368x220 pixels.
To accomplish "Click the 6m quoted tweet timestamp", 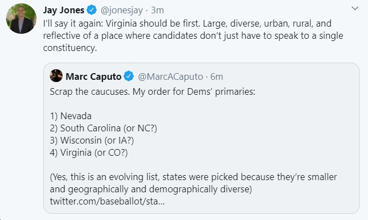I will click(216, 76).
